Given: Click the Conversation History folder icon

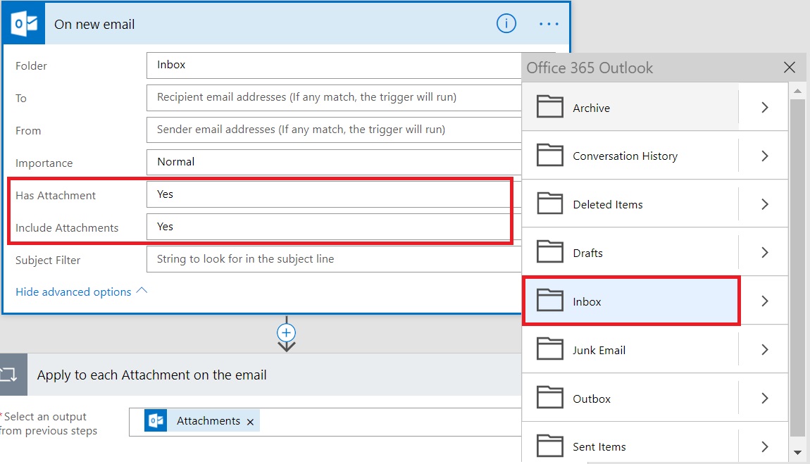Looking at the screenshot, I should click(549, 155).
